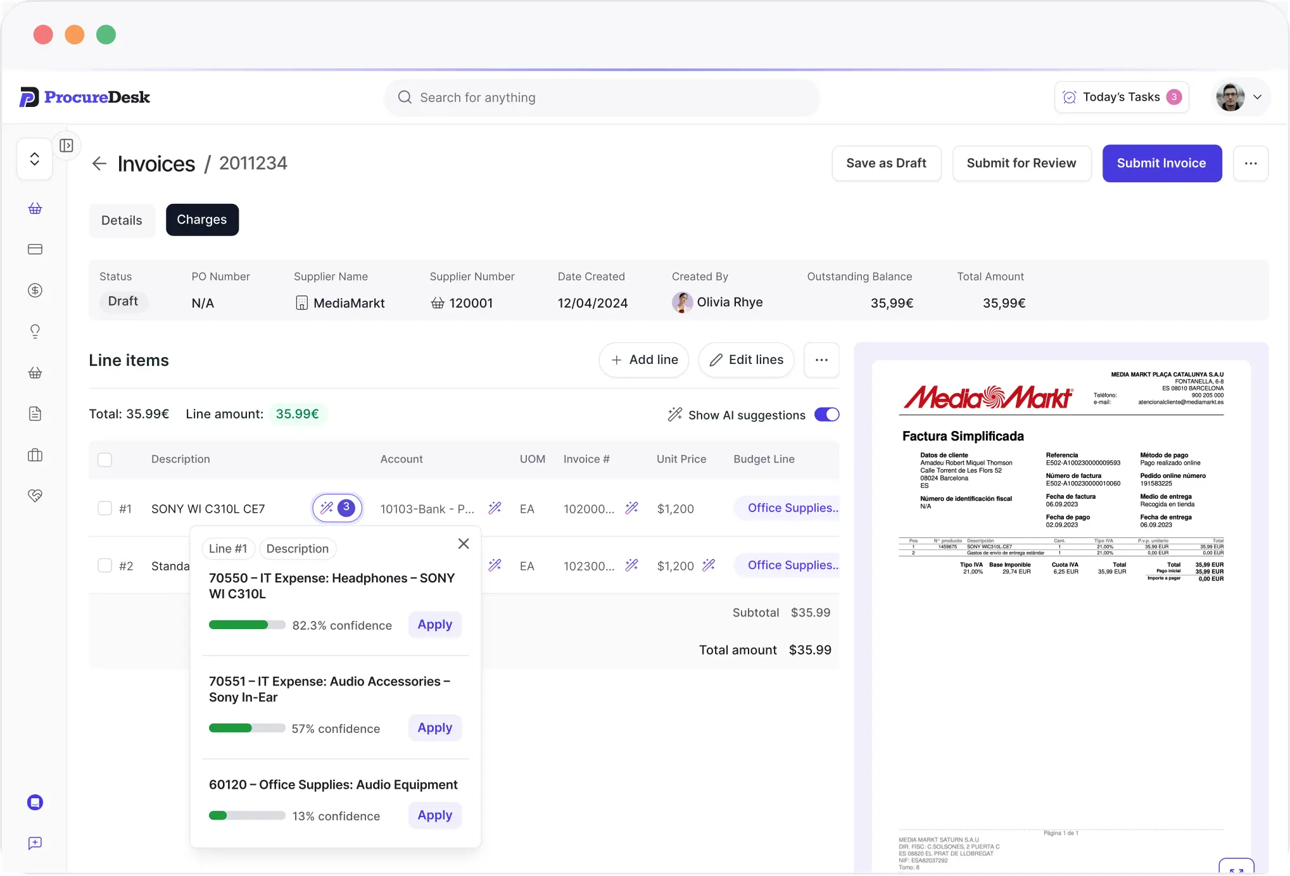Open Today's Tasks
Viewport: 1290px width, 876px height.
point(1122,97)
